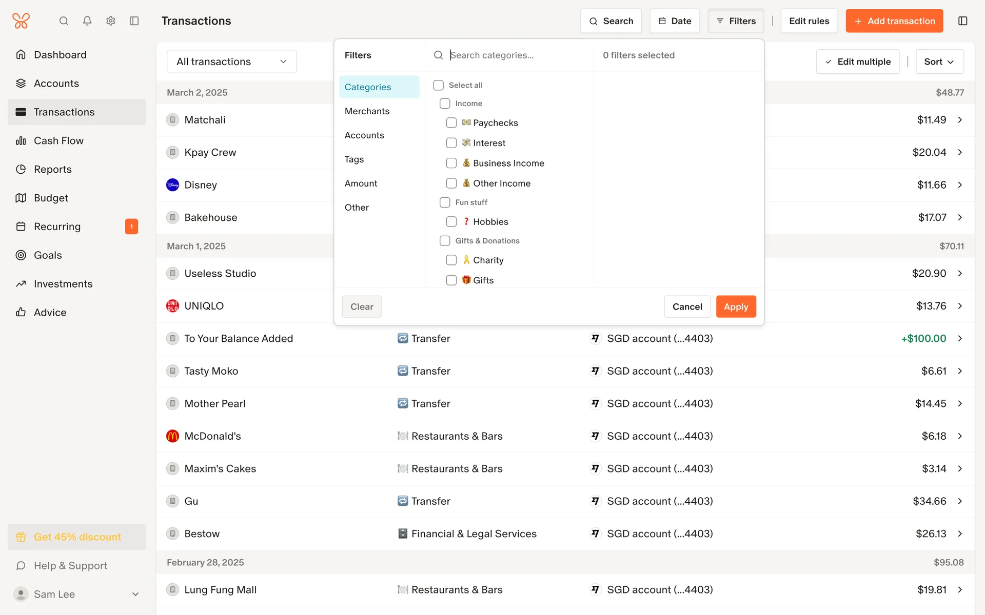Click the Disney merchant logo
This screenshot has width=985, height=615.
coord(173,185)
